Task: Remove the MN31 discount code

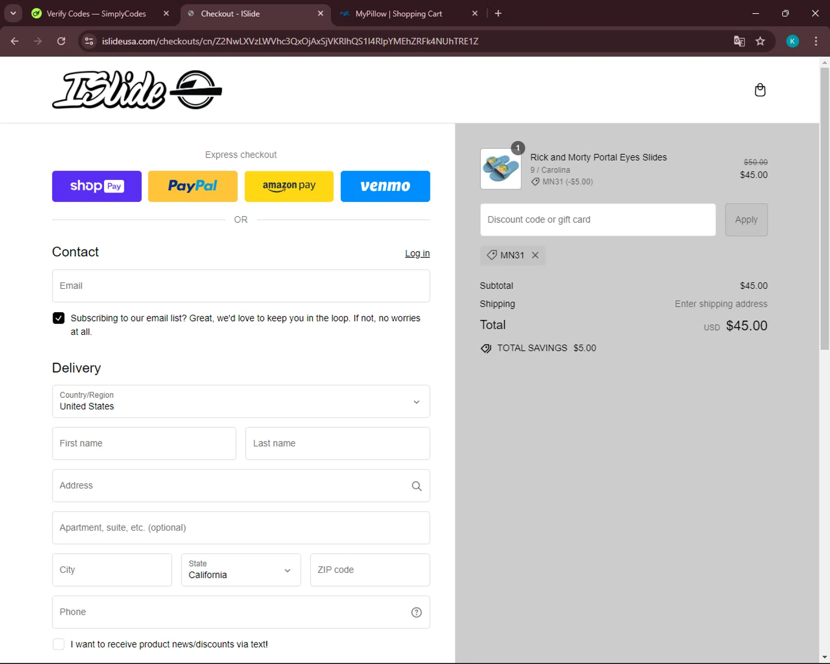Action: coord(535,255)
